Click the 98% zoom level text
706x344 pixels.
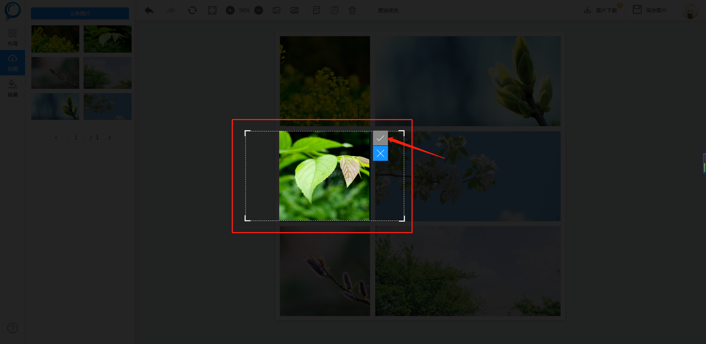pos(244,10)
